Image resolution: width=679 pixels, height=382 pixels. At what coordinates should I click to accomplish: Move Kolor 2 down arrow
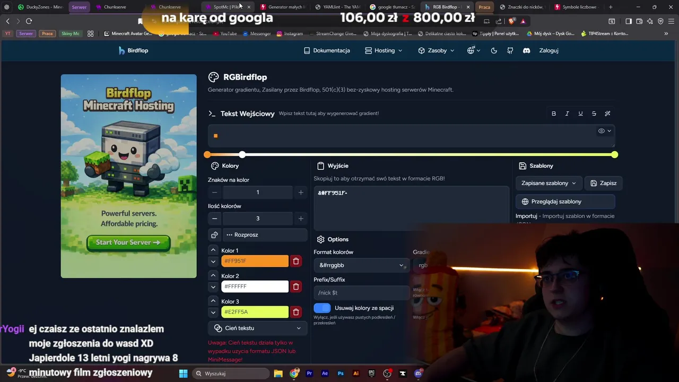[x=213, y=286]
